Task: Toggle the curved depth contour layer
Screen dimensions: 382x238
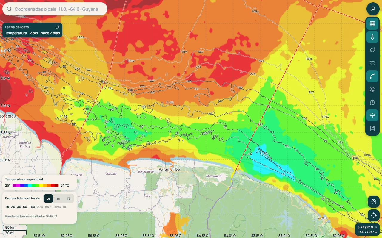Action: (372, 76)
